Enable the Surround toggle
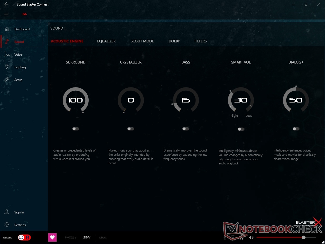 tap(76, 129)
